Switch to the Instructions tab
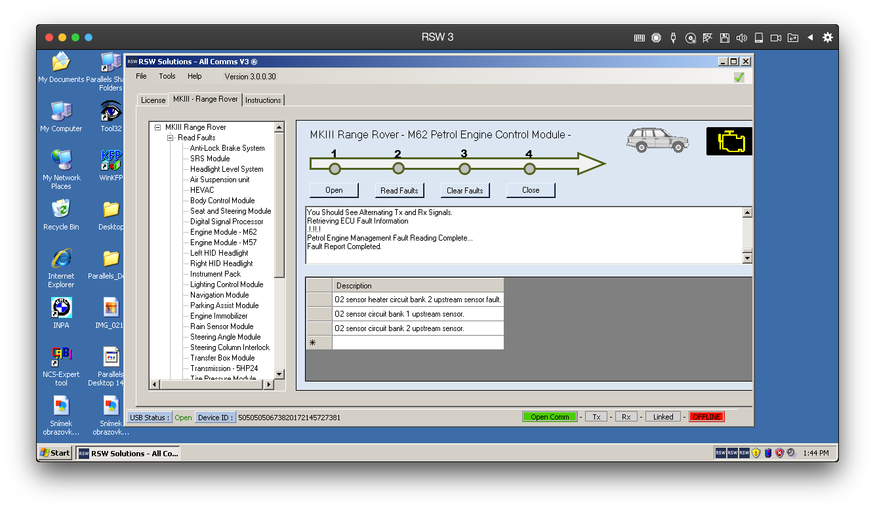 click(x=263, y=100)
